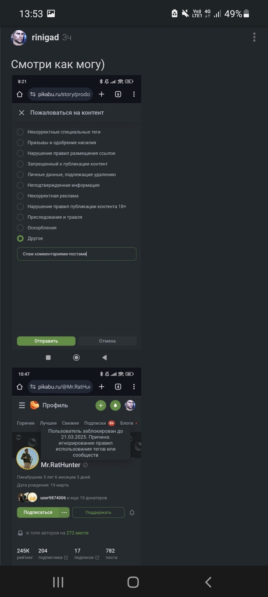The width and height of the screenshot is (268, 597).
Task: Close the report content dialog with X
Action: pyautogui.click(x=21, y=113)
